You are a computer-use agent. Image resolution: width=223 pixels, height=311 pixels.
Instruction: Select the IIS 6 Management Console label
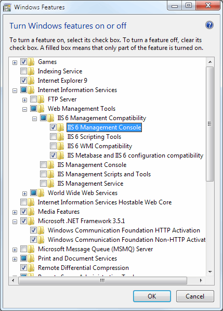click(104, 127)
